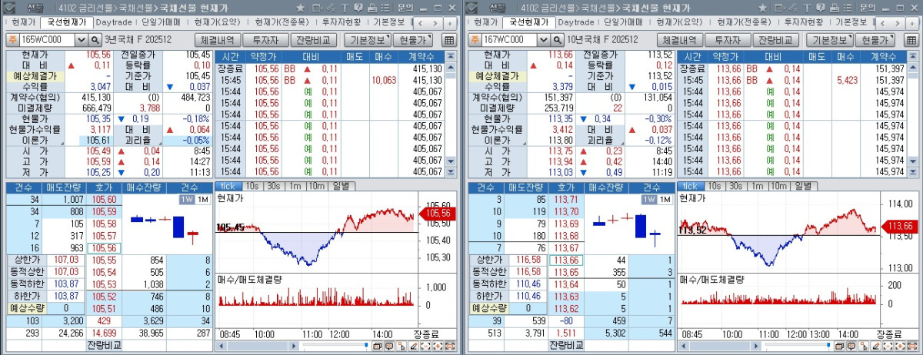Viewport: 923px width, 355px height.
Task: Click the zoom-out bracket icon under left chart
Action: pos(425,347)
